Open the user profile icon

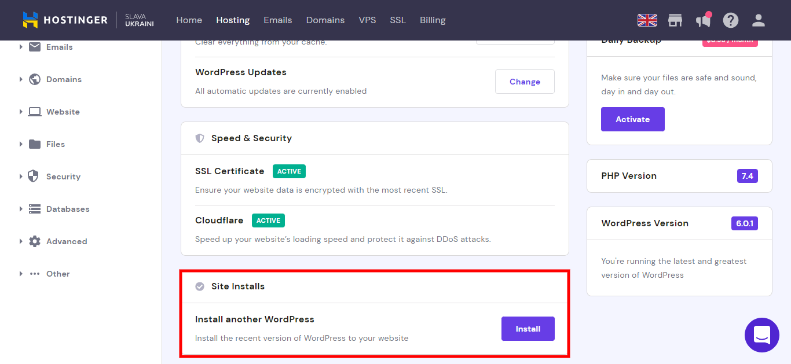point(759,20)
